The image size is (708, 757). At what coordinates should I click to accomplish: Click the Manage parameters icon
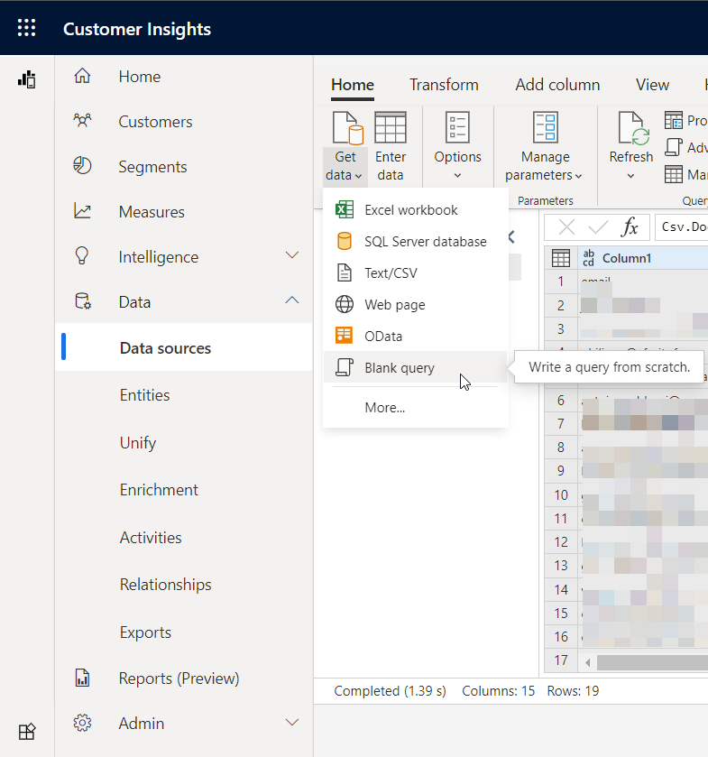click(546, 127)
